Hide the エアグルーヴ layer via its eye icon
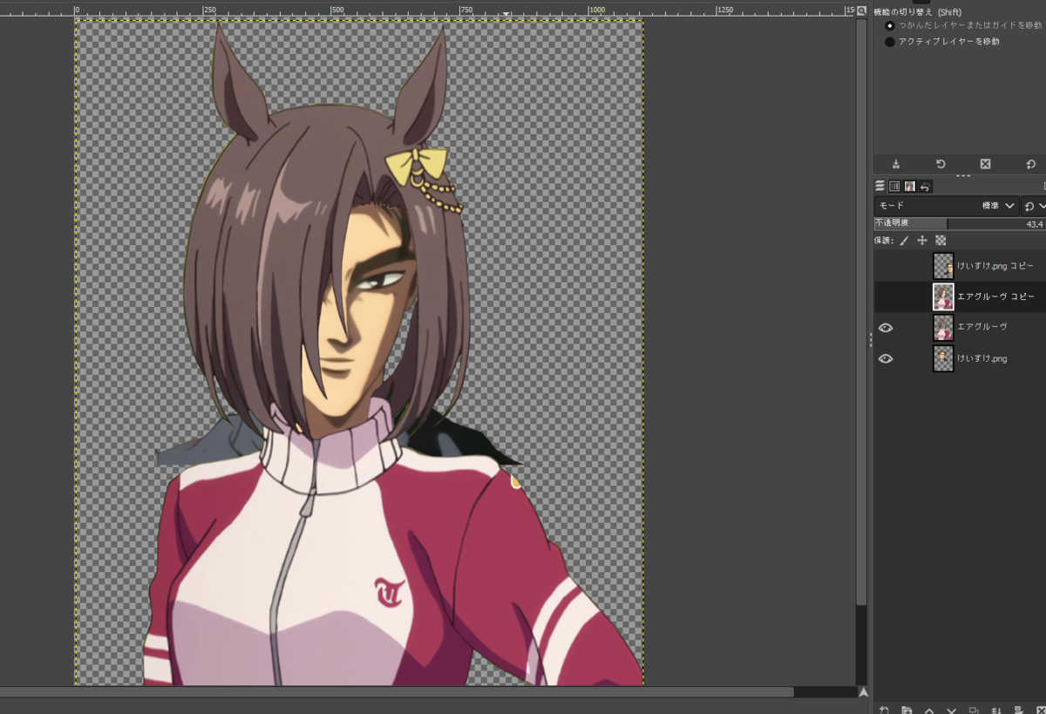 click(886, 328)
